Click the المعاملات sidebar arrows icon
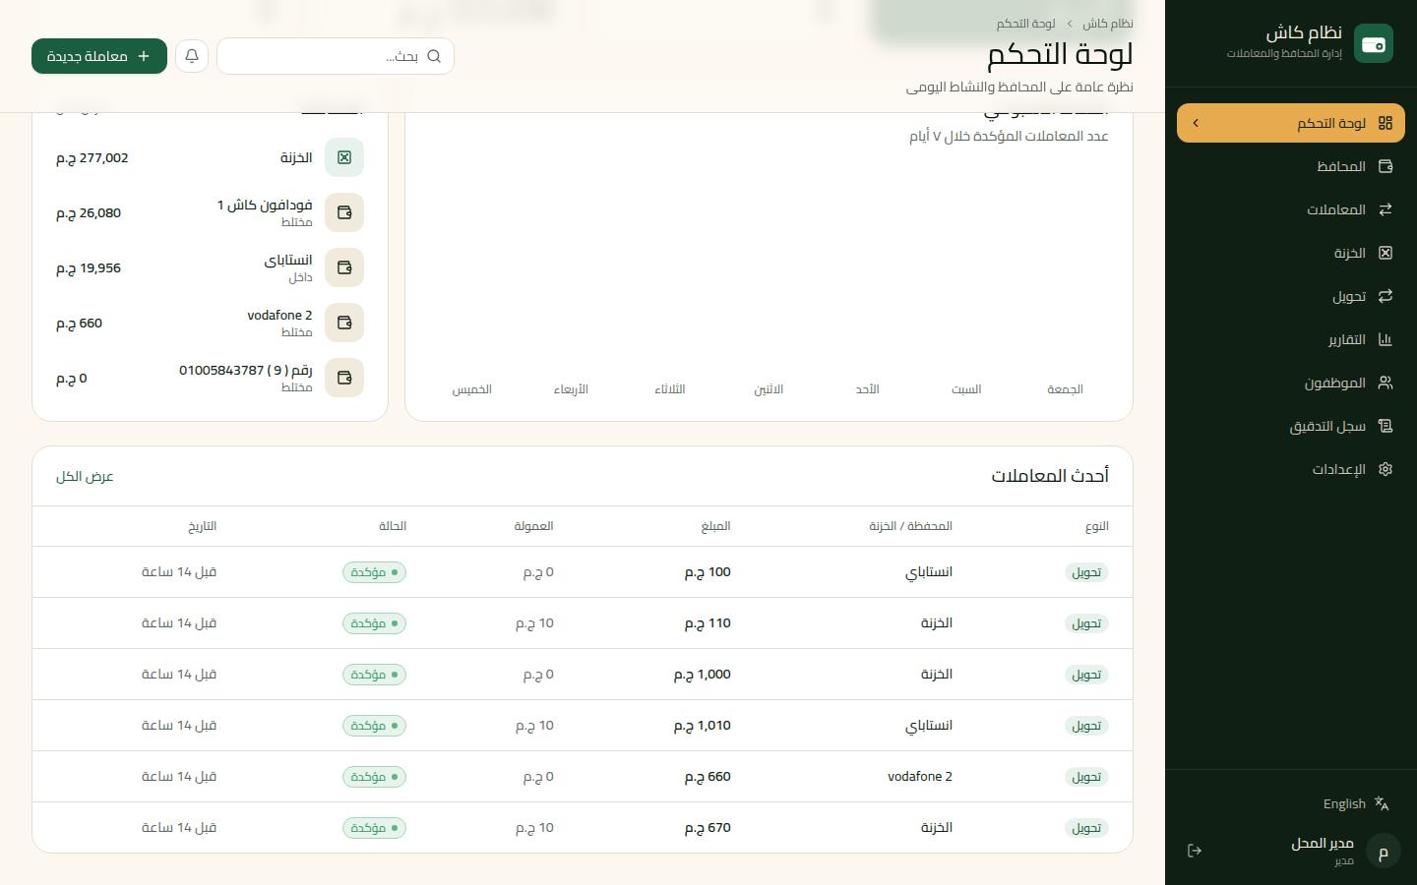Screen dimensions: 1417x885 pos(1386,209)
